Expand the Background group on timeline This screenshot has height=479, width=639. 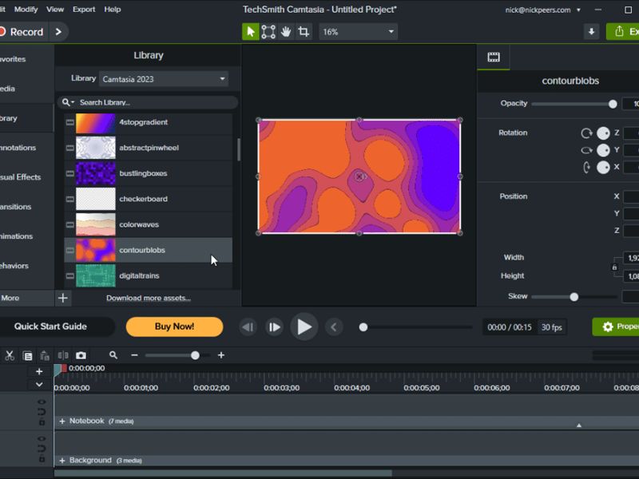click(62, 461)
